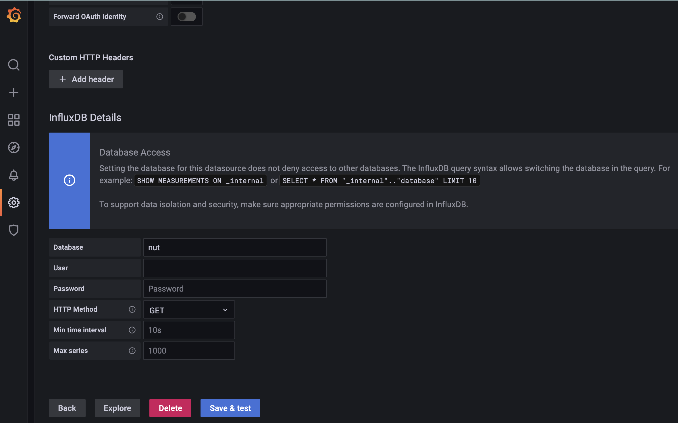
Task: Open Dashboards grid icon in sidebar
Action: point(14,120)
